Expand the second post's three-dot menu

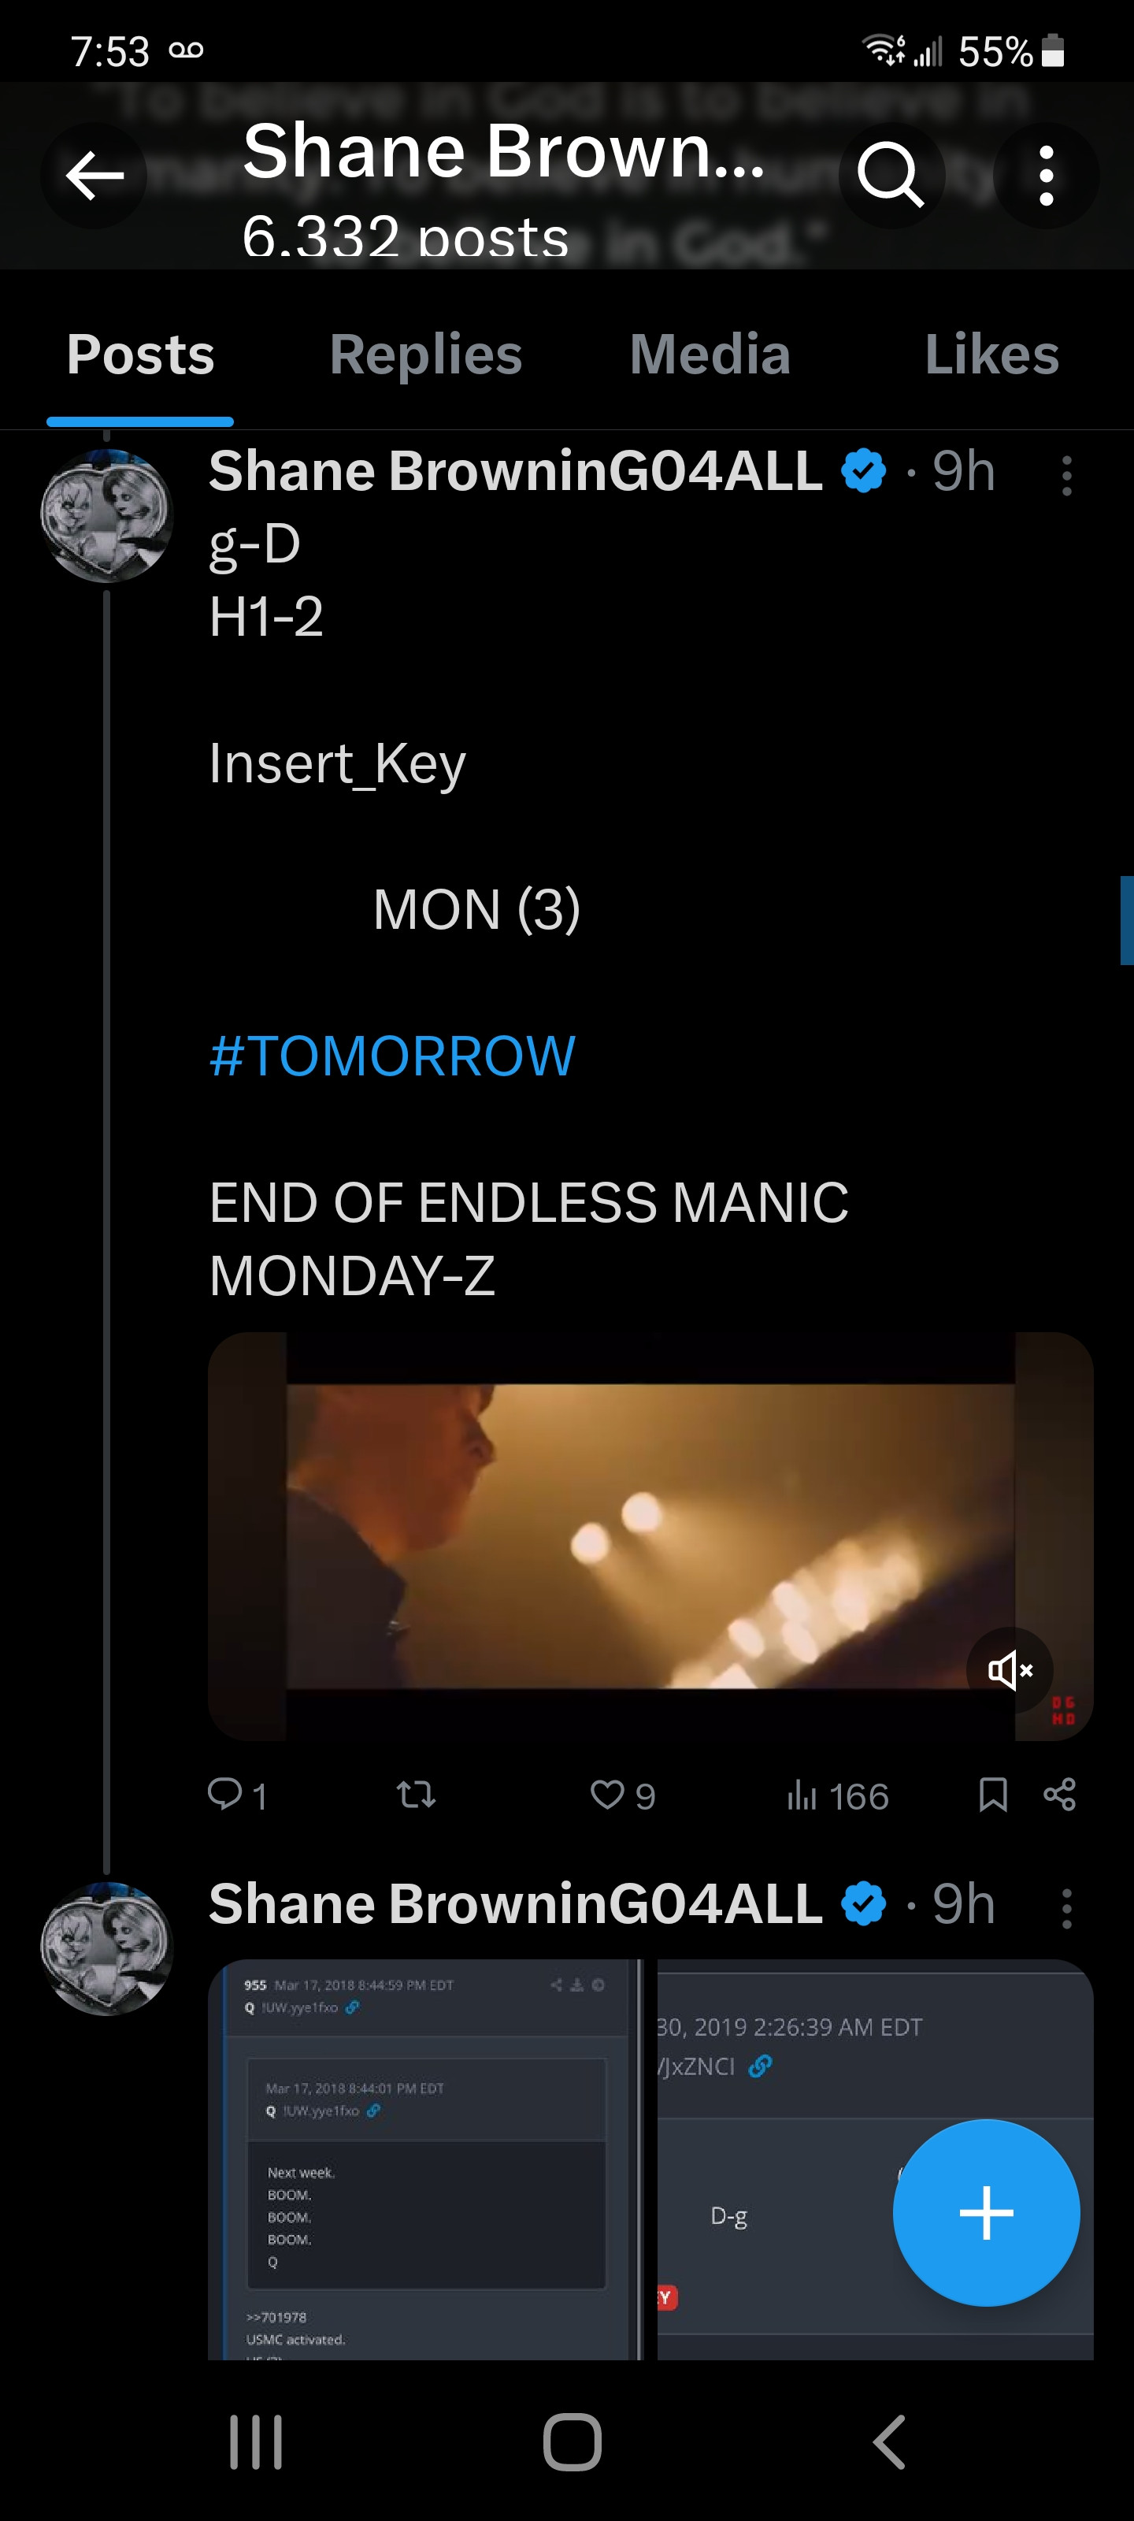[x=1066, y=1908]
